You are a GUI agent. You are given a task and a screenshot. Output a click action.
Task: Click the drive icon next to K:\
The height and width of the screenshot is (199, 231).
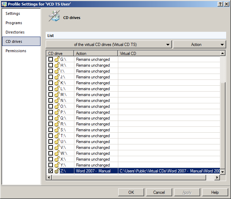point(57,83)
